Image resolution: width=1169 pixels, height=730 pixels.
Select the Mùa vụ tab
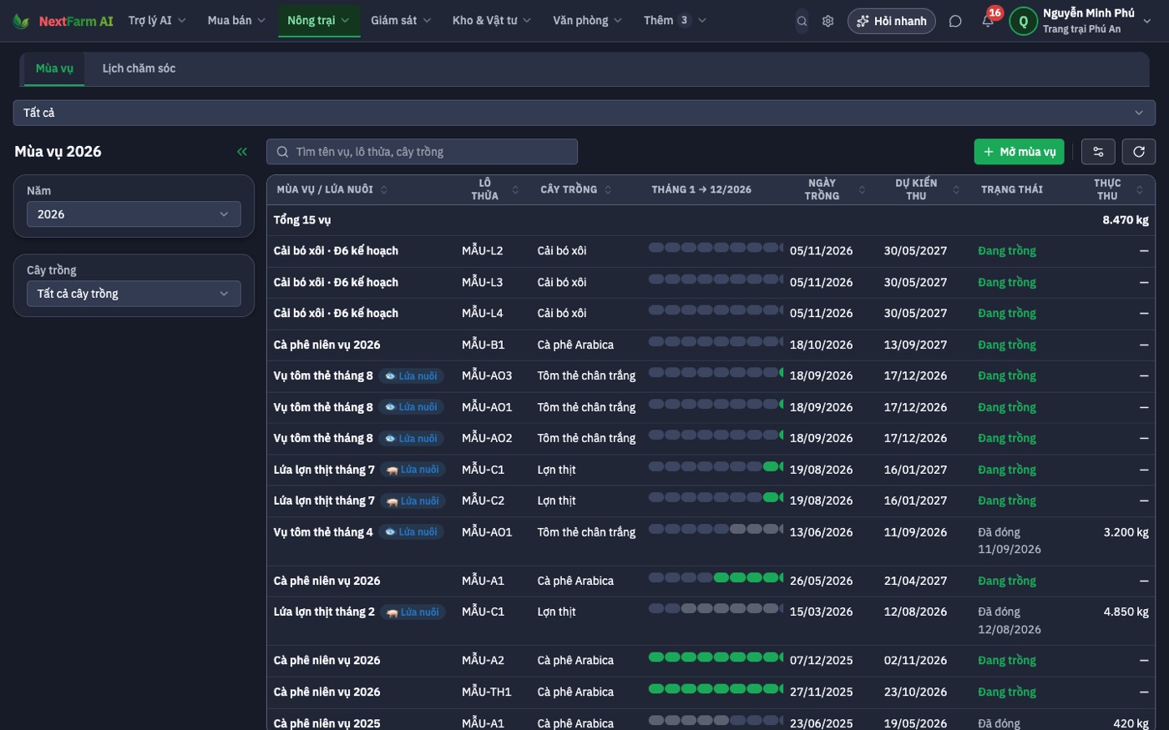(x=54, y=68)
